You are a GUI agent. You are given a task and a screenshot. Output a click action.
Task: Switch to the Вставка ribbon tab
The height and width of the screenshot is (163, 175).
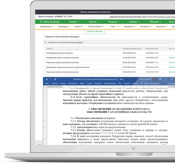[63, 84]
